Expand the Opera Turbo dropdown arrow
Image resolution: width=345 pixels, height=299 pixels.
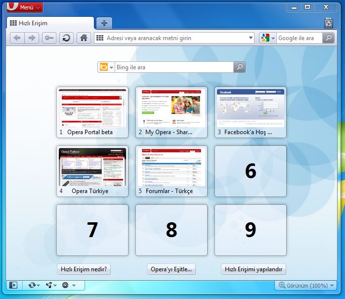pos(74,286)
